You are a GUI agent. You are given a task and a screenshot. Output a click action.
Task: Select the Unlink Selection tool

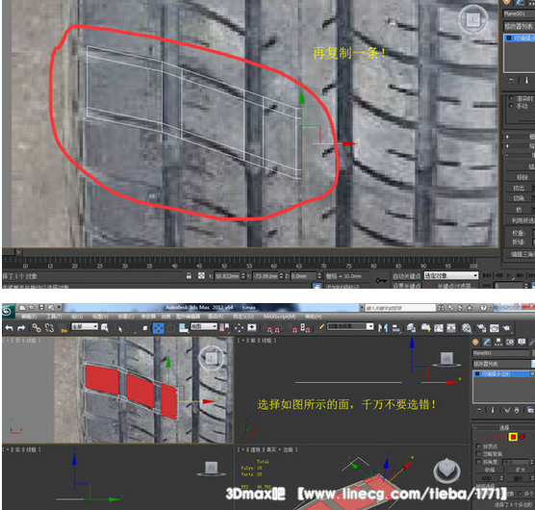[x=50, y=328]
